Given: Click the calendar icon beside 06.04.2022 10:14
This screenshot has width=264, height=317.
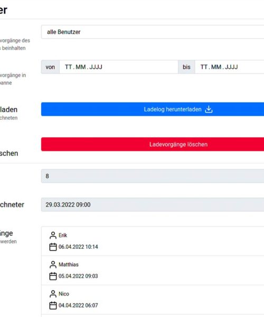Looking at the screenshot, I should coord(53,247).
